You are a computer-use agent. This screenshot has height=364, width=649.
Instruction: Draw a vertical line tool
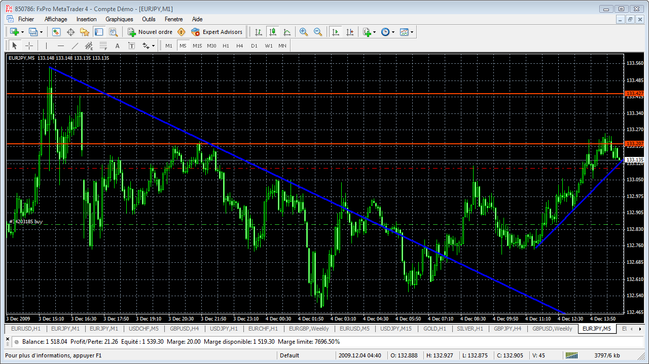click(46, 46)
